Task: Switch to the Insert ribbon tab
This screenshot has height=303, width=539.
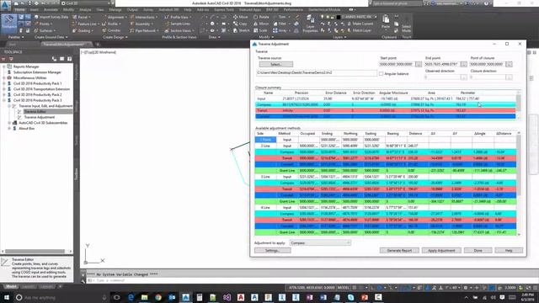Action: (x=35, y=9)
